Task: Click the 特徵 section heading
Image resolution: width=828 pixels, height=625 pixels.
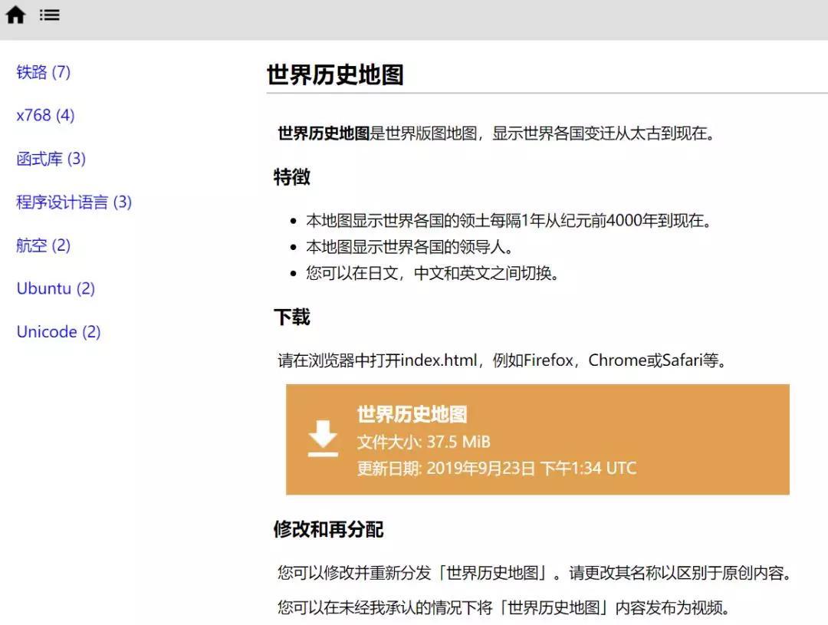Action: click(291, 177)
